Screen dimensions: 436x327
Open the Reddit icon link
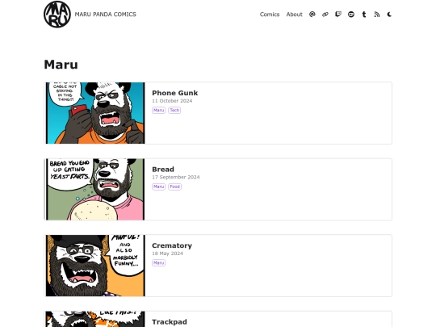pyautogui.click(x=351, y=15)
